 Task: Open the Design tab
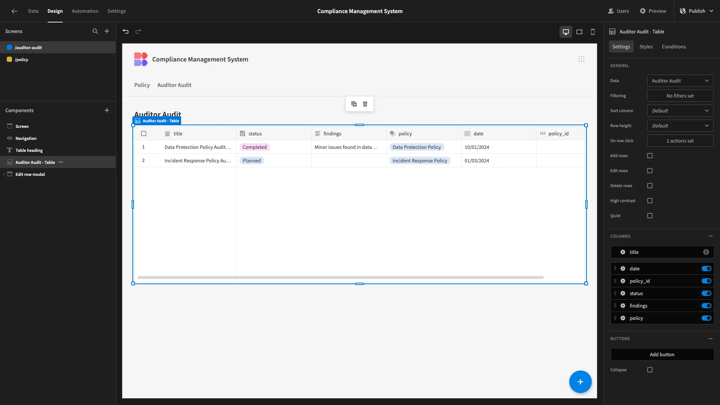pyautogui.click(x=55, y=11)
